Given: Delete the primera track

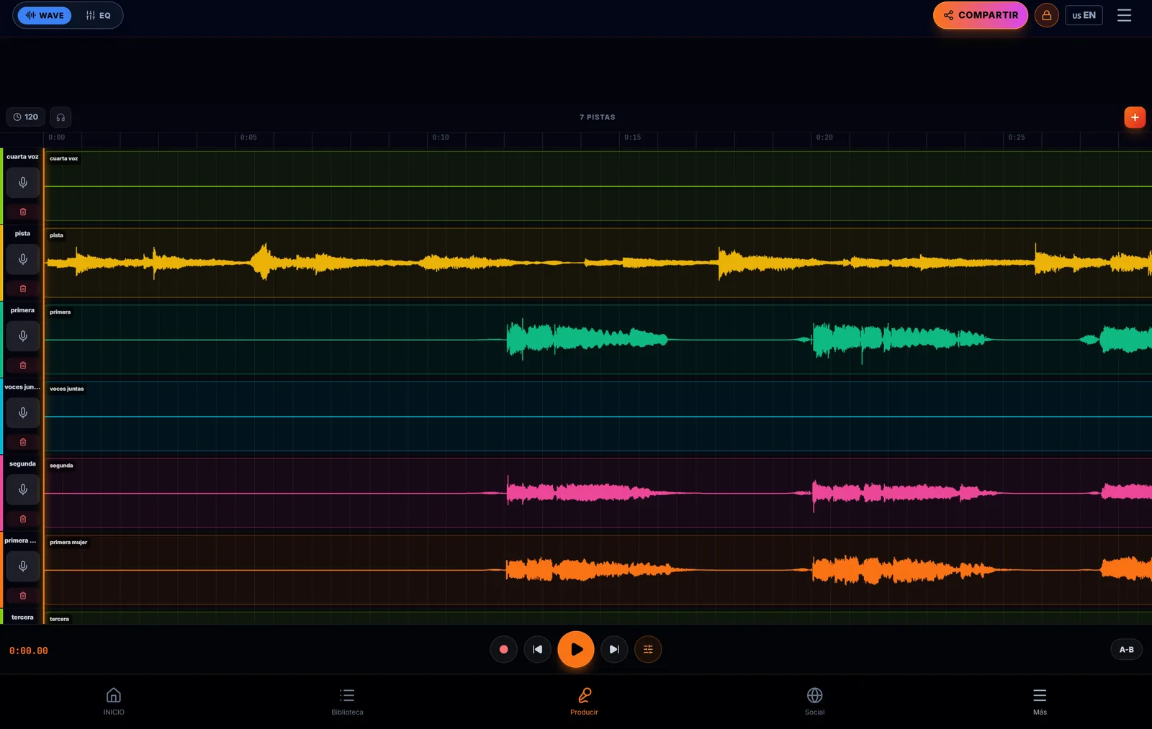Looking at the screenshot, I should pos(23,366).
